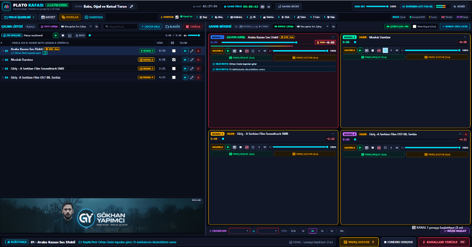Play Kanal 1 in the mixer
The image size is (472, 247).
pos(228,51)
